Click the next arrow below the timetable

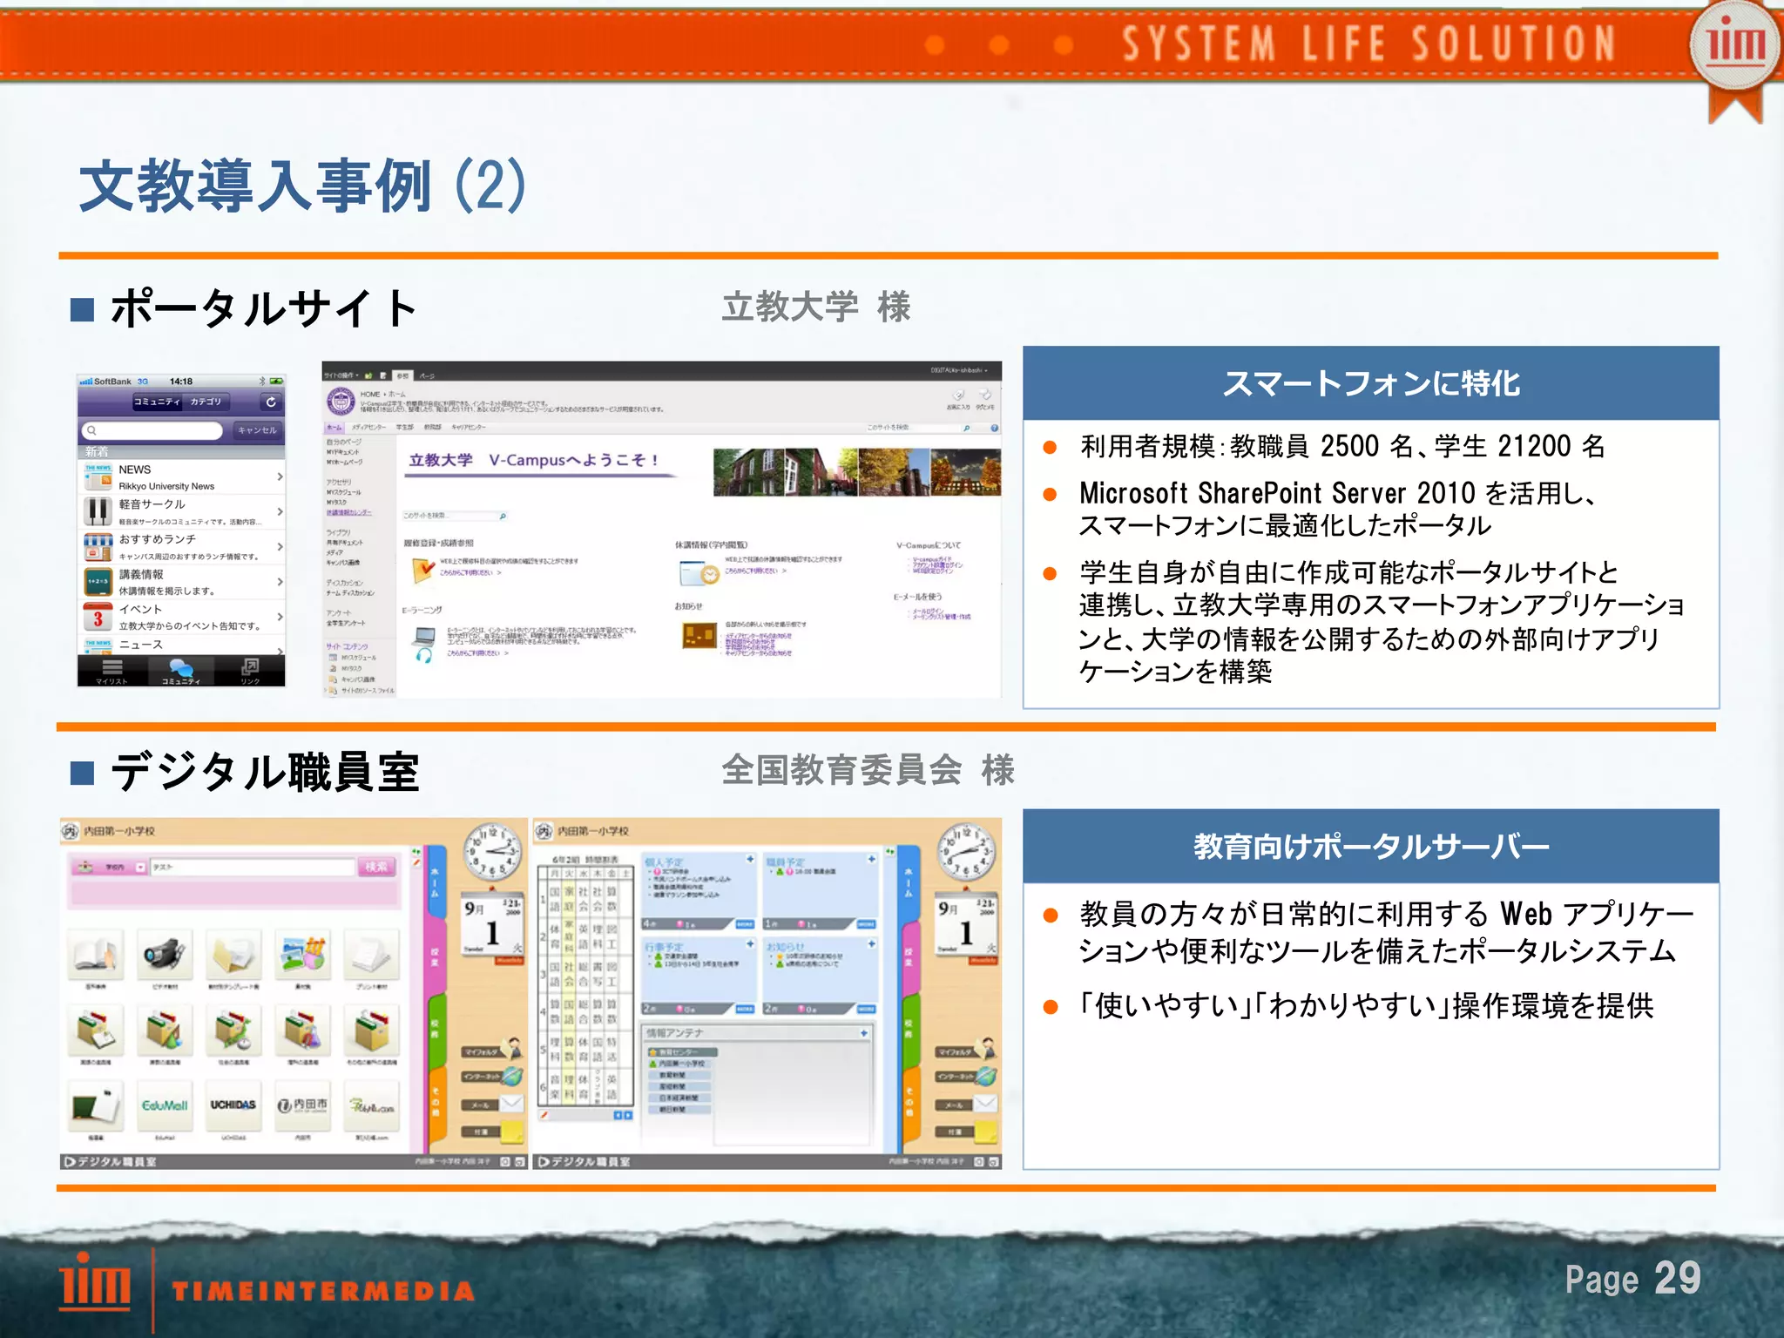(628, 1115)
